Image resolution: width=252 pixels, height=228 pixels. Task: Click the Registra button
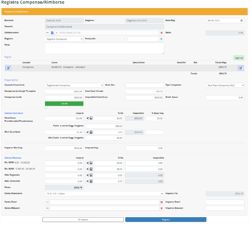(x=165, y=220)
